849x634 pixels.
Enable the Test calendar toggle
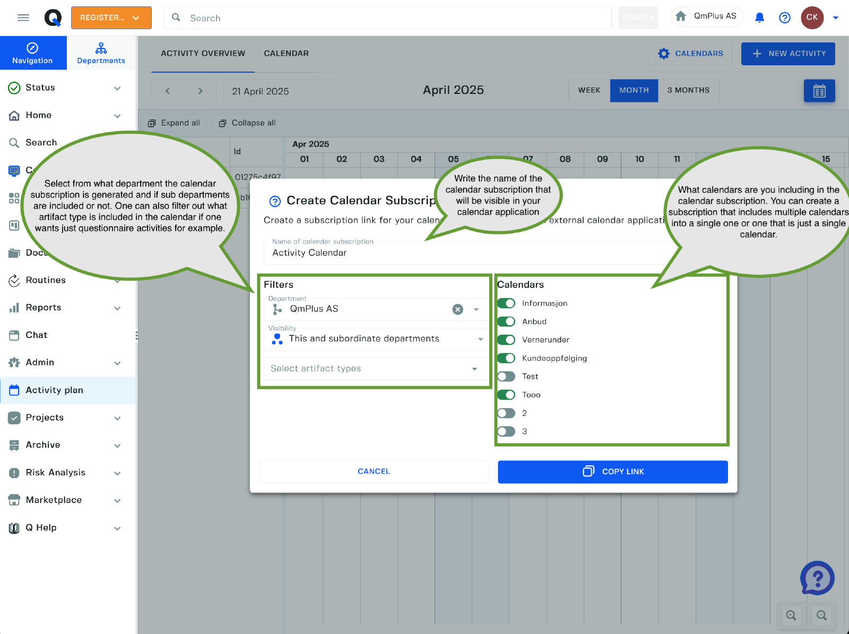(506, 377)
